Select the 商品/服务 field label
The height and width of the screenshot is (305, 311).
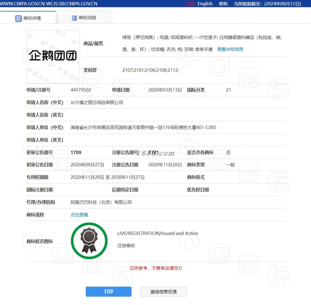point(93,44)
